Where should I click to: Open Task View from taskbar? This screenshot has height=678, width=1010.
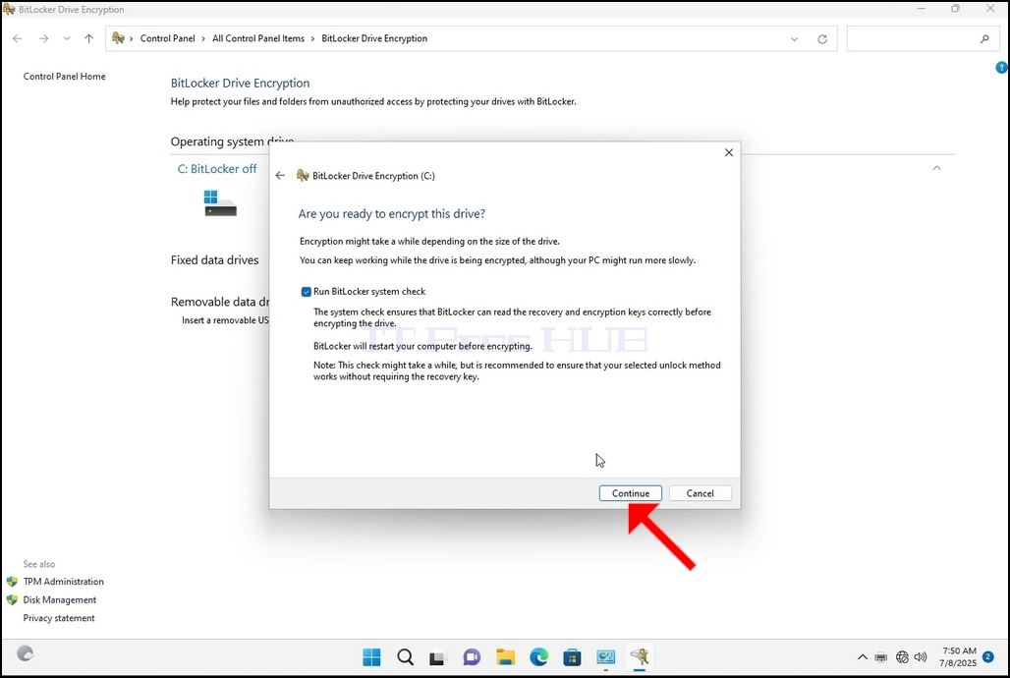pos(438,657)
